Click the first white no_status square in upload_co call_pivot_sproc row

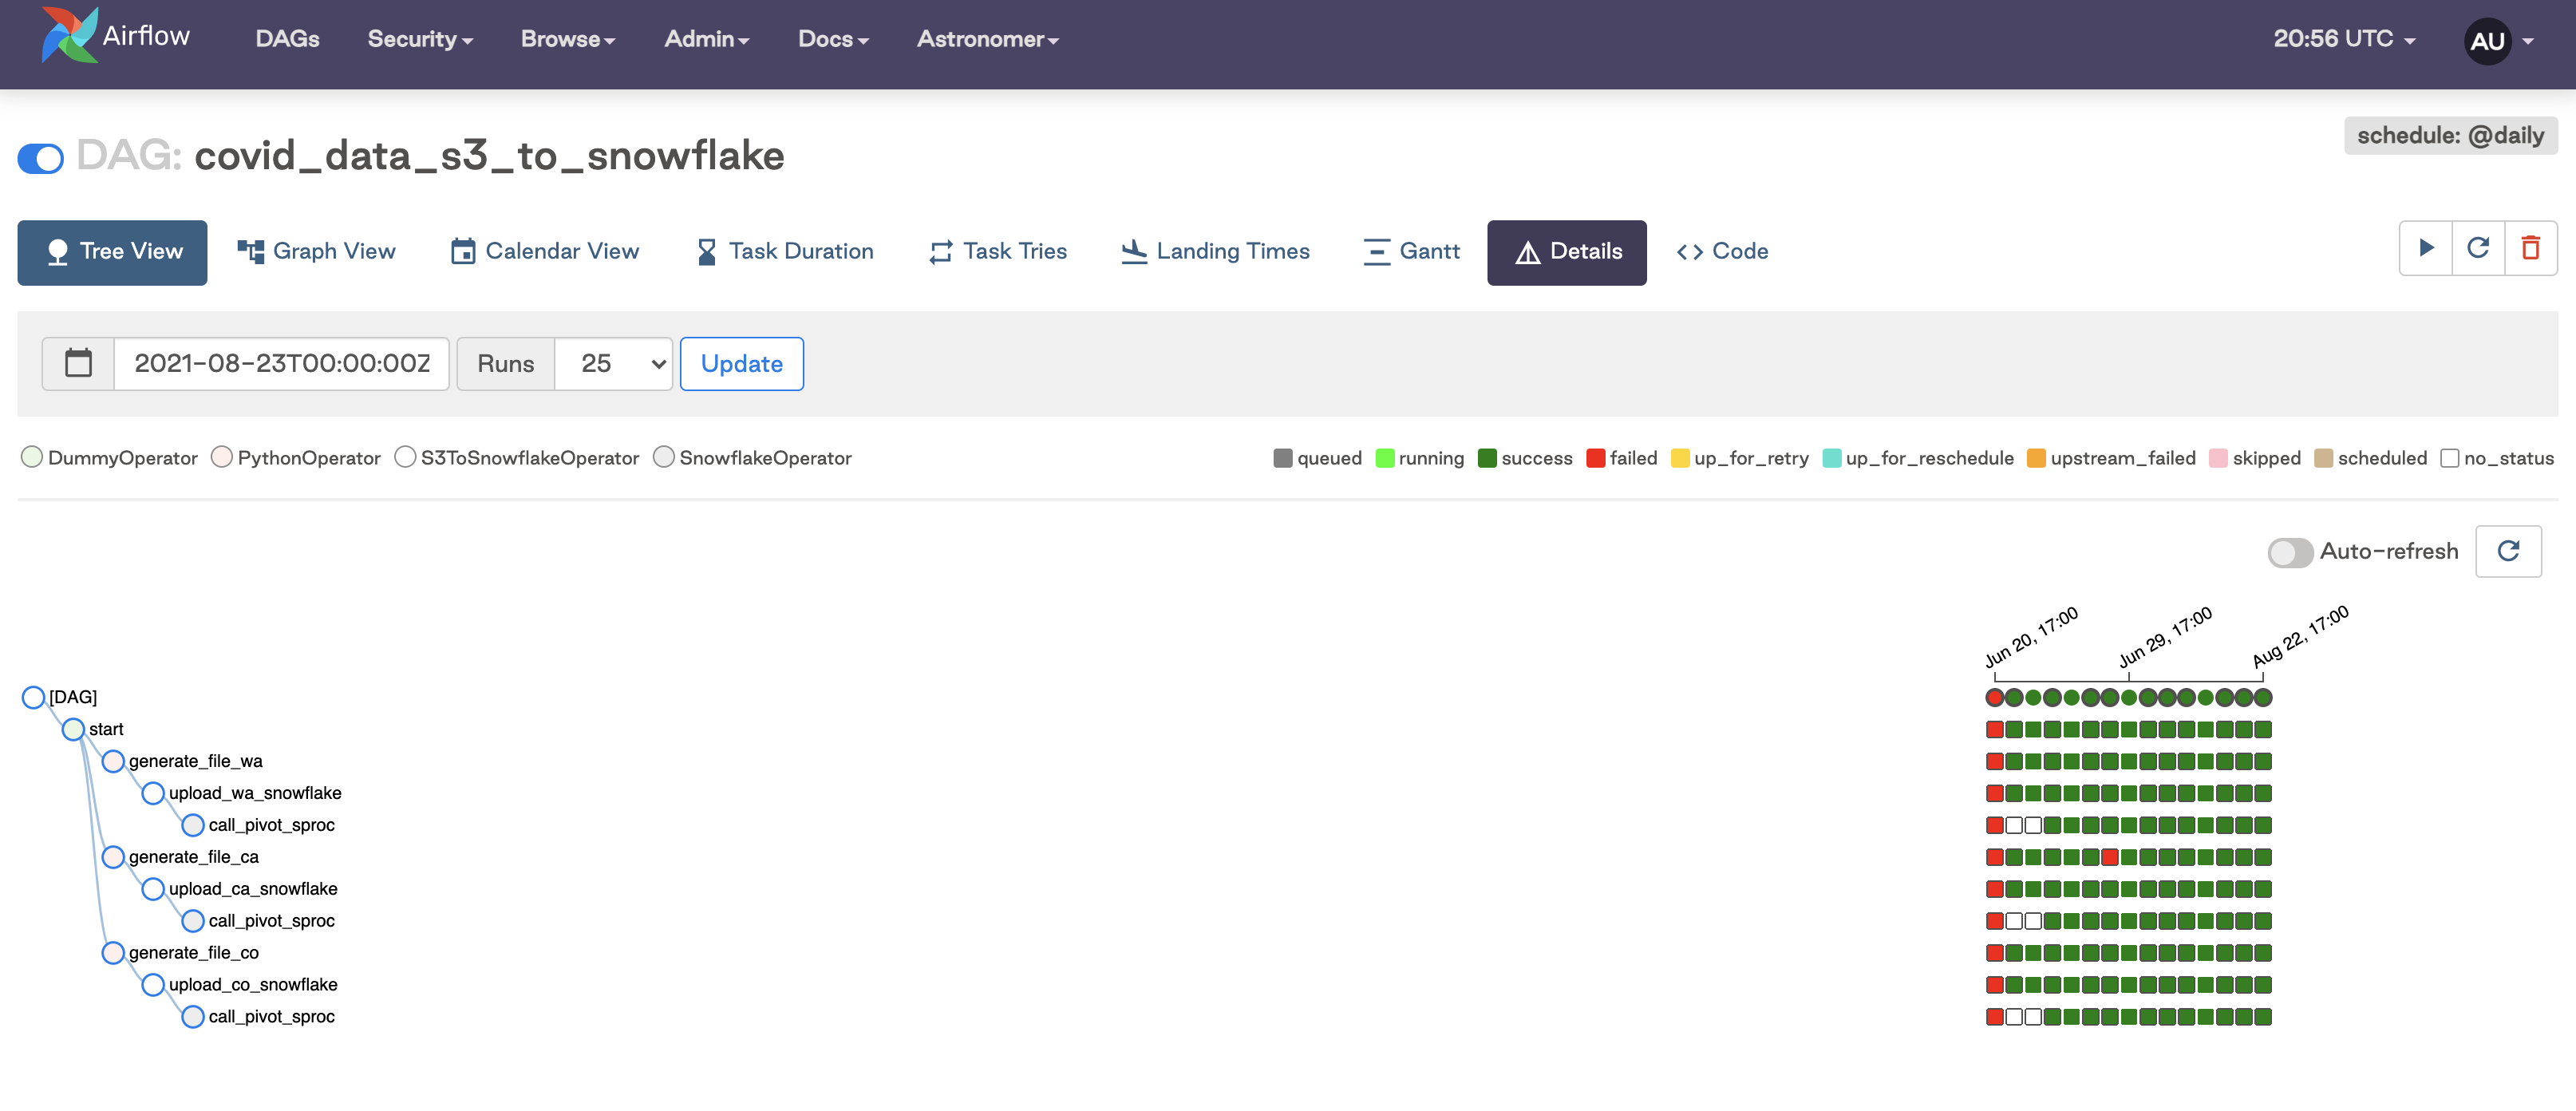[x=2014, y=1017]
